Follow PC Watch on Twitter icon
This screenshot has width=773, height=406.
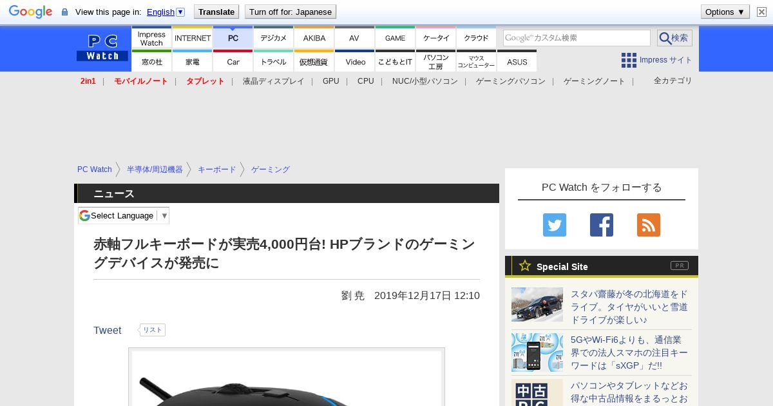[x=555, y=225]
